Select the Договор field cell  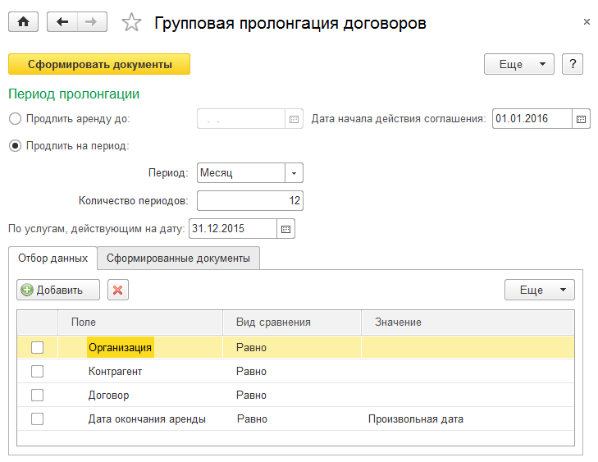click(140, 395)
